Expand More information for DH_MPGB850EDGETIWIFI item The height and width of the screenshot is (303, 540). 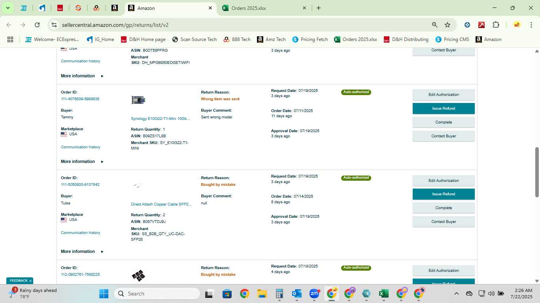(x=82, y=76)
